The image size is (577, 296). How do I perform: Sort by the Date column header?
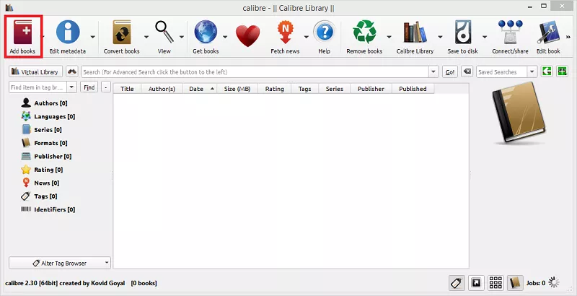click(x=200, y=89)
